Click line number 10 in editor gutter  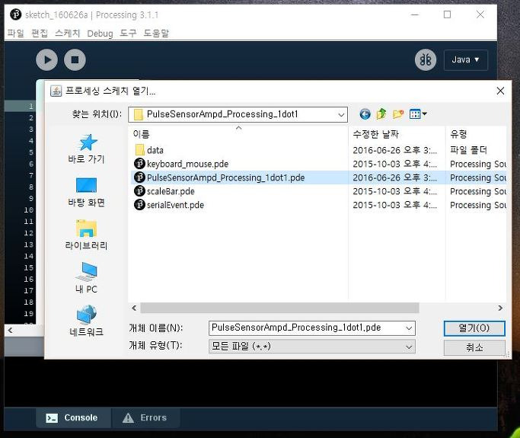tap(29, 209)
